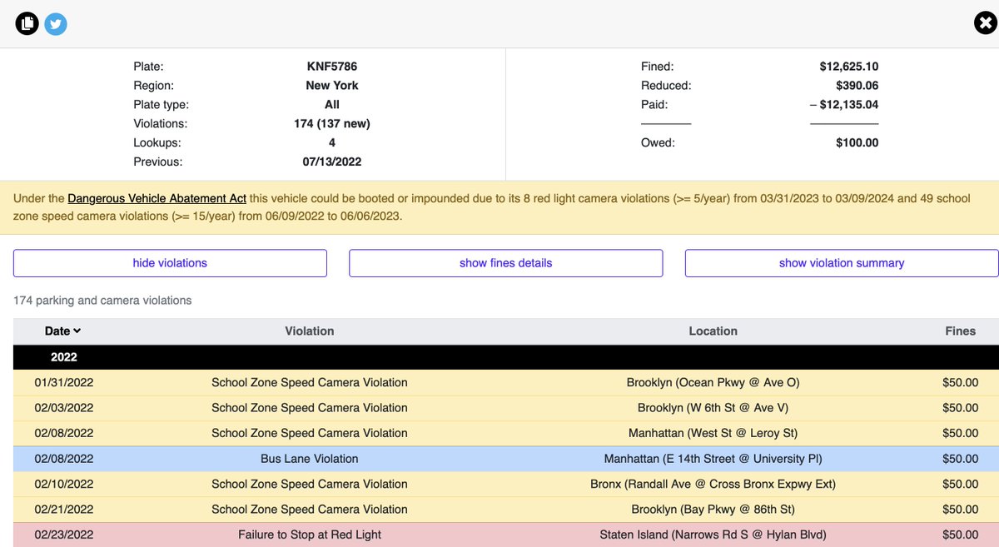Click Manhattan (E 14th Street @ University Pl) location
999x547 pixels.
713,459
